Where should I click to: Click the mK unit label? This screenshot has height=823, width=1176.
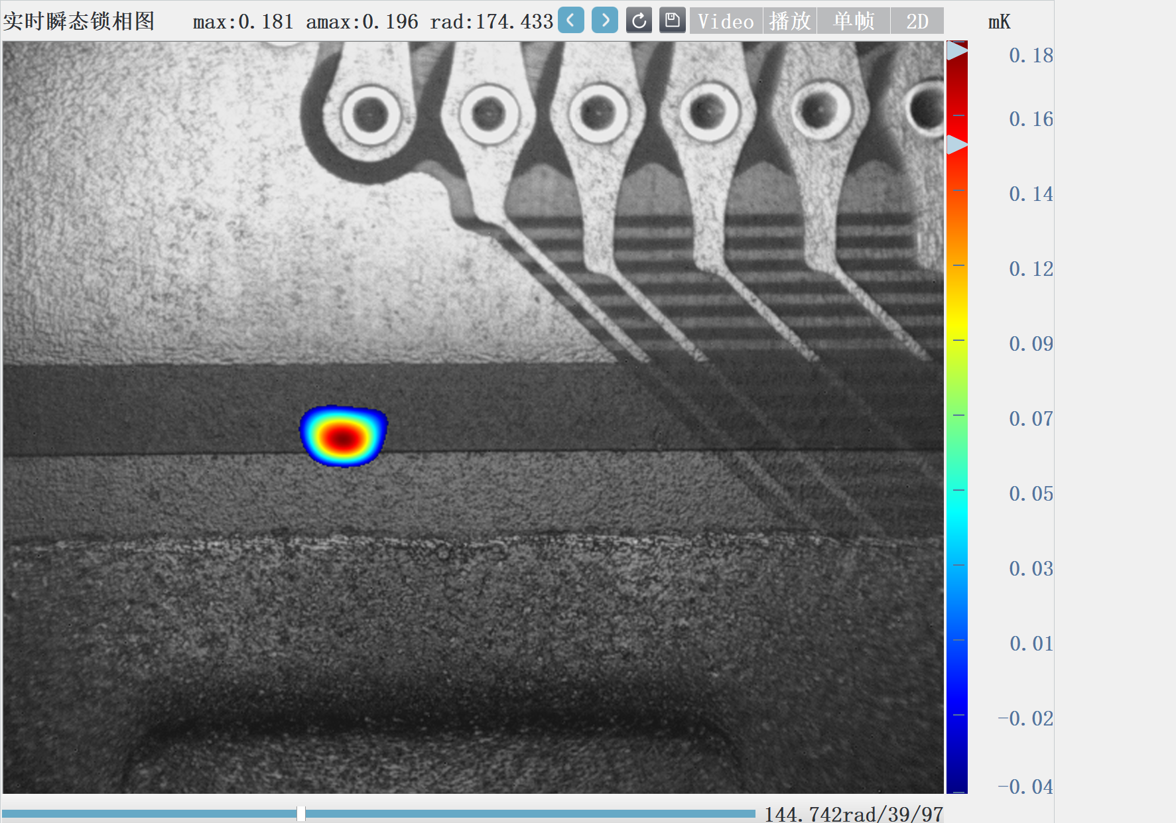[999, 22]
